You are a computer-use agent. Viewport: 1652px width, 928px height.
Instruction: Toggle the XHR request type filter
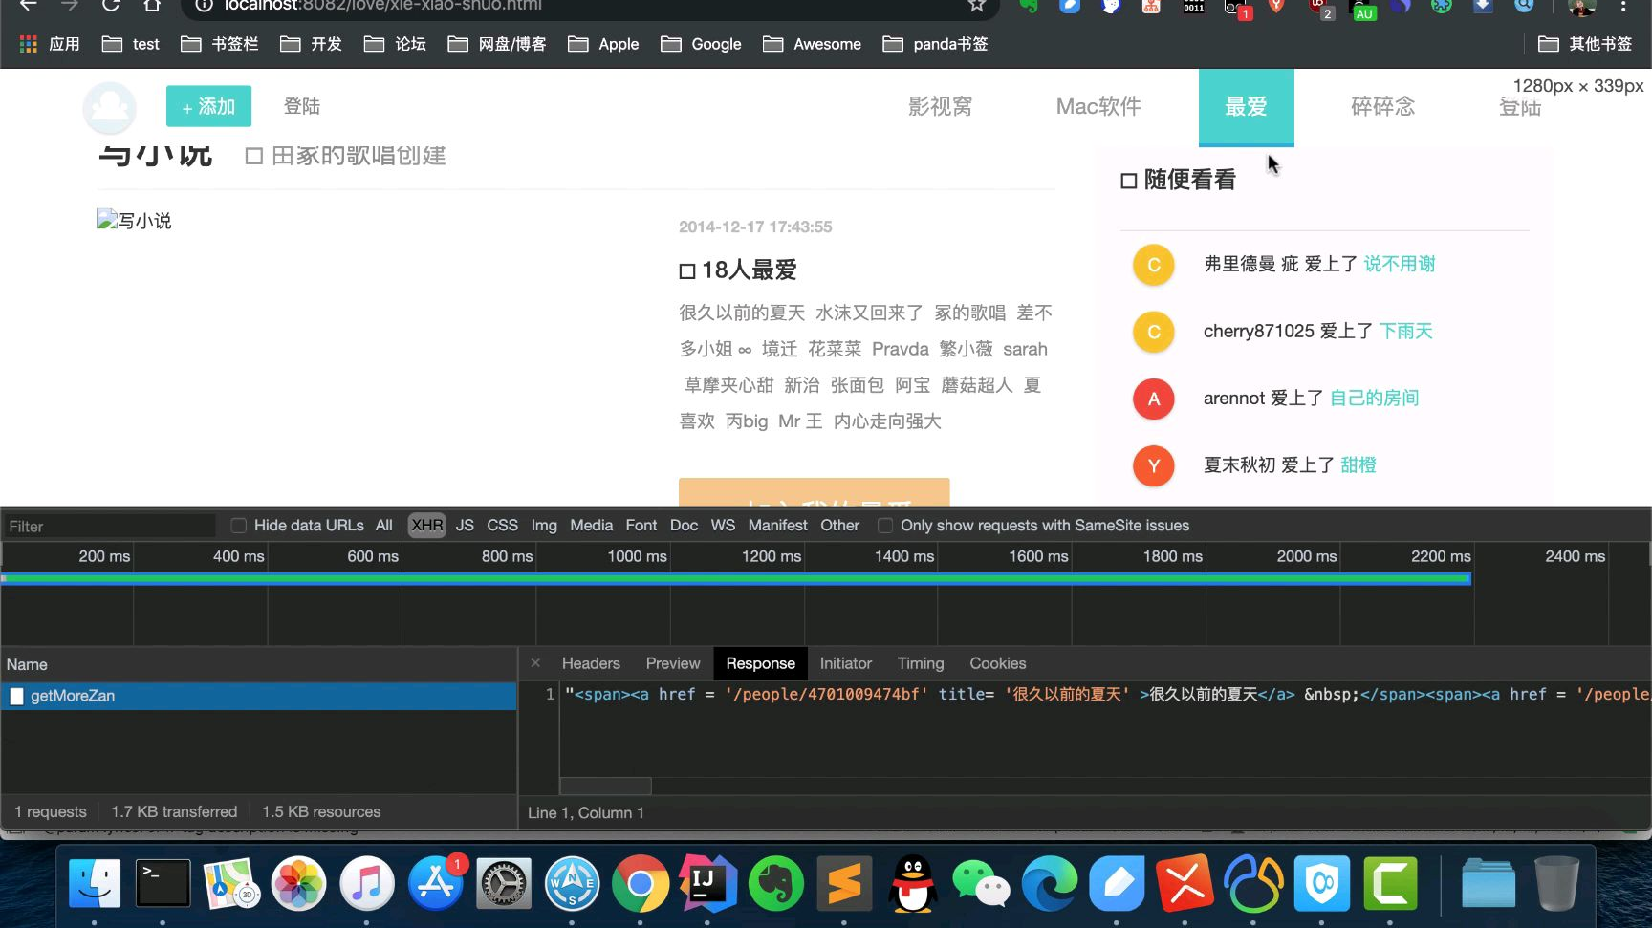pos(426,526)
